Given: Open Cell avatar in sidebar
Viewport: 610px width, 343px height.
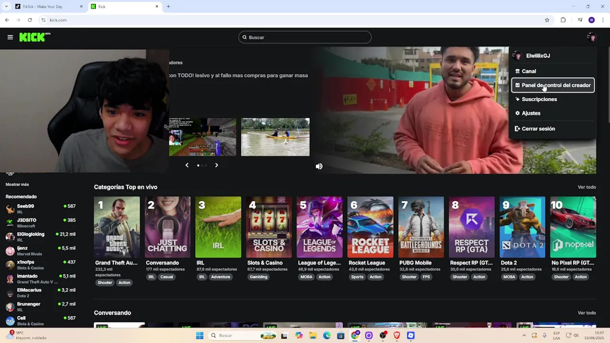Looking at the screenshot, I should point(10,321).
